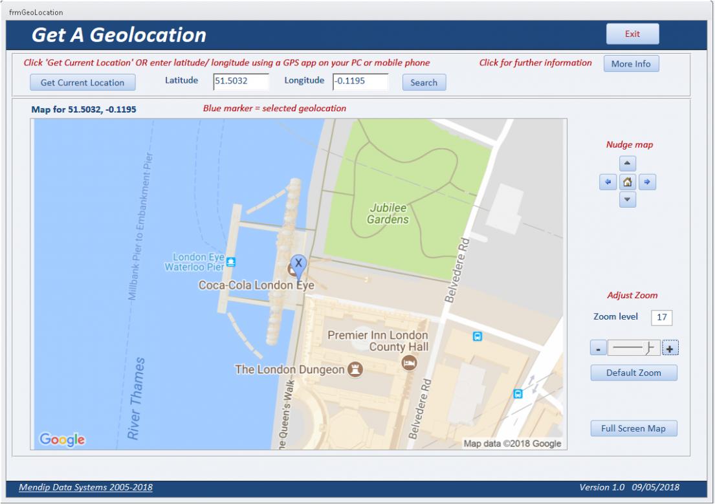Viewport: 715px width, 504px height.
Task: Click the 'Adjust Zoom' label
Action: [x=632, y=295]
